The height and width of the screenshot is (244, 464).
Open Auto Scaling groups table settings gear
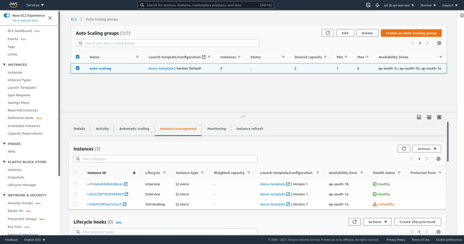[439, 43]
